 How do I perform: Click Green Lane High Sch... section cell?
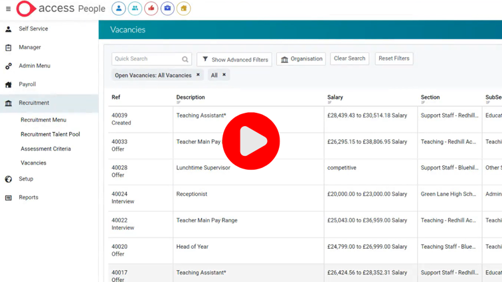click(448, 194)
